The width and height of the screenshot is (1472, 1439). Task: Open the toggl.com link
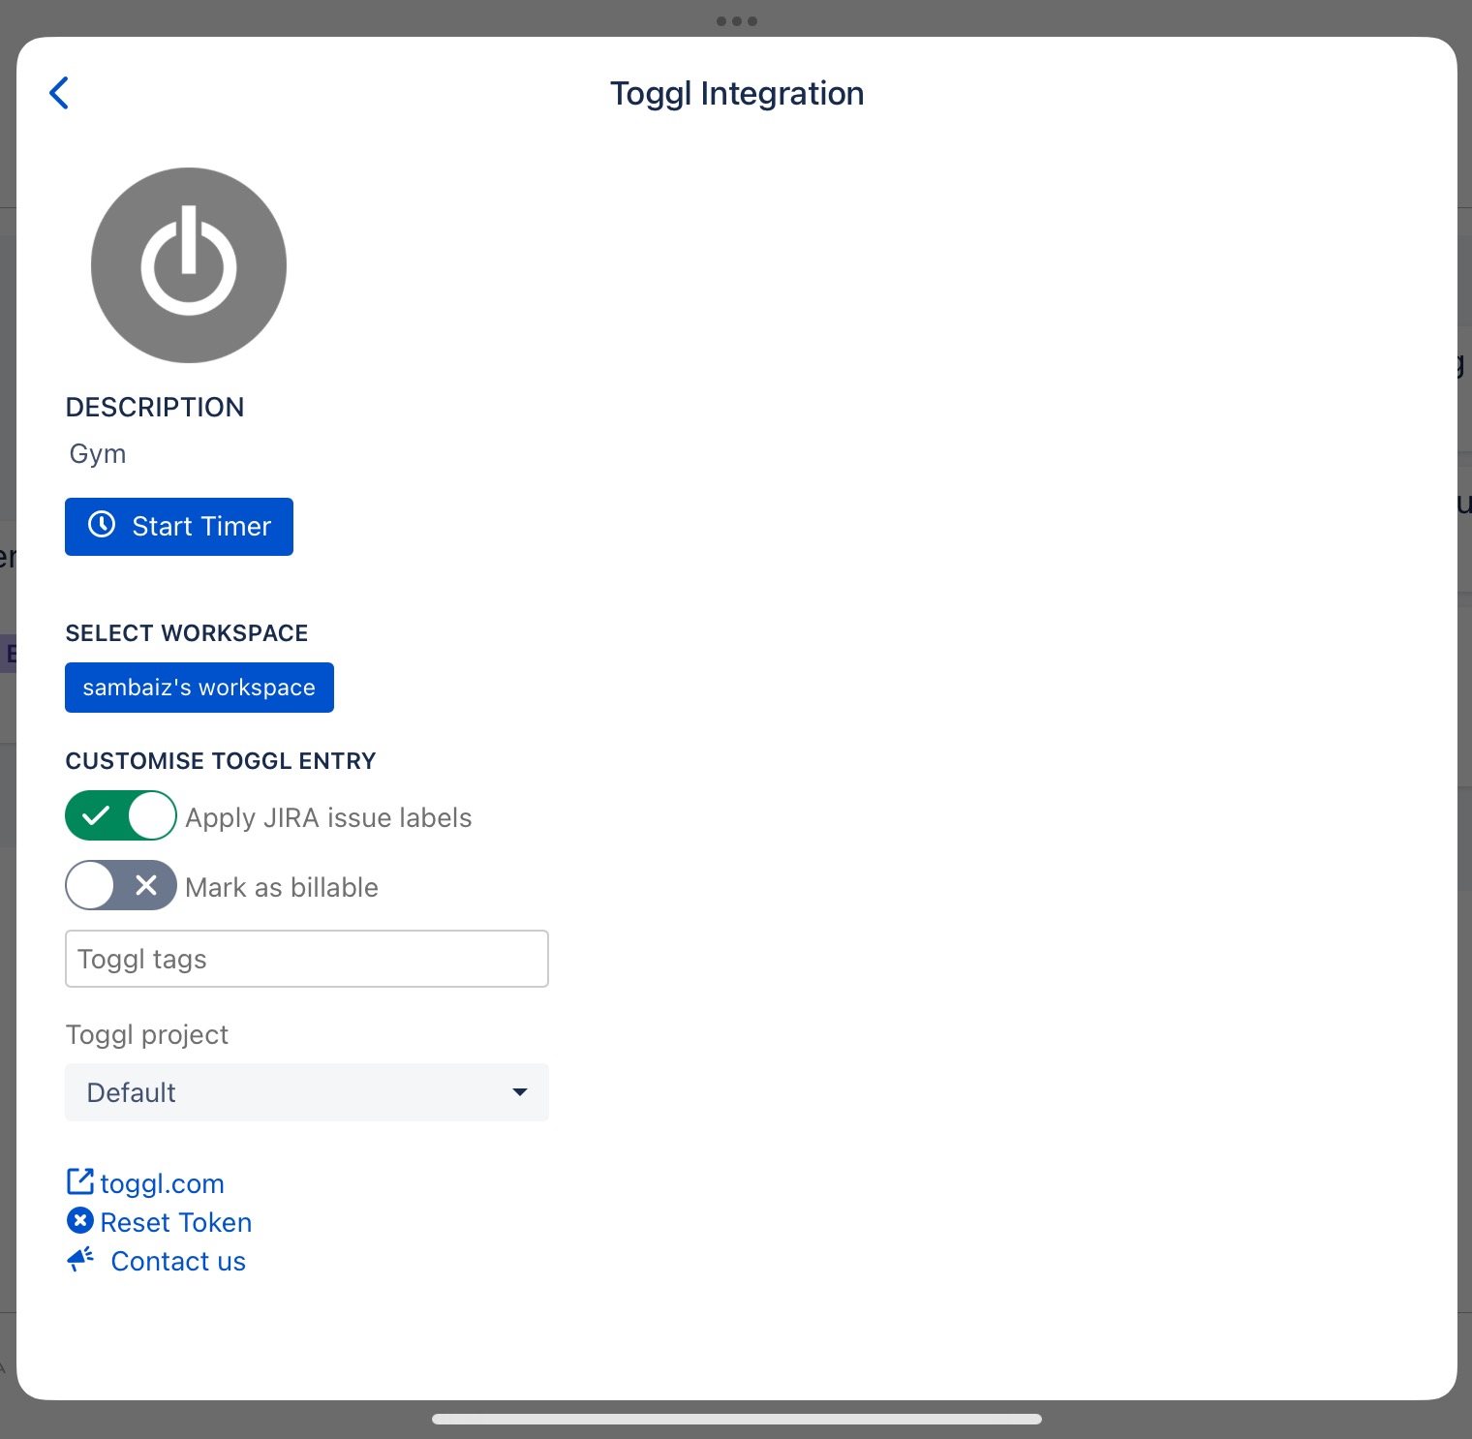(x=162, y=1183)
